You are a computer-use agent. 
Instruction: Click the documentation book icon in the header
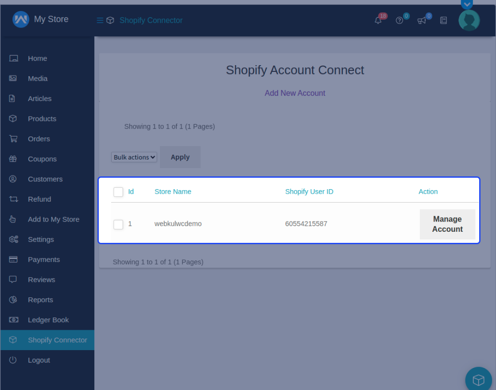[x=443, y=20]
